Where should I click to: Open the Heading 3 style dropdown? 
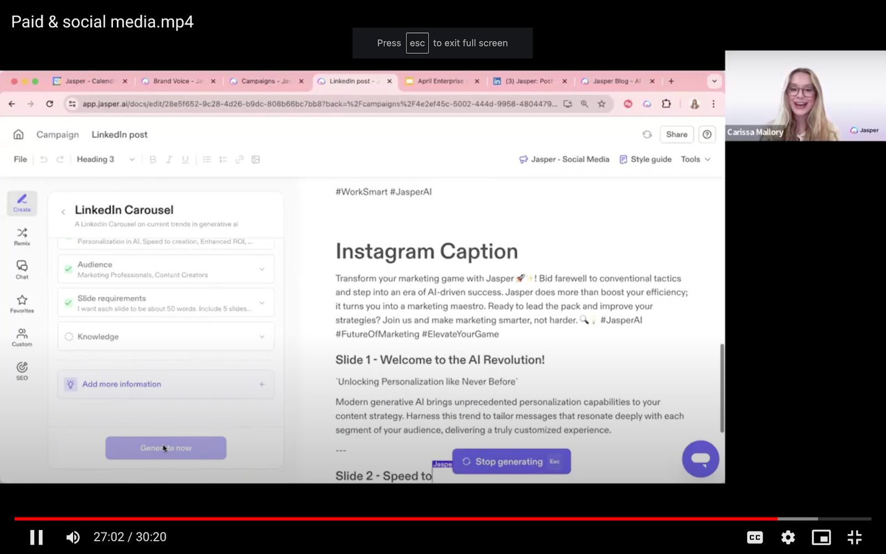pyautogui.click(x=105, y=159)
